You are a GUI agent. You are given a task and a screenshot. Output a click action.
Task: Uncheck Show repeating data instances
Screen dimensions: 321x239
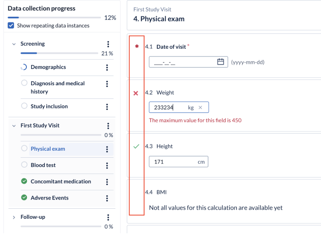point(11,25)
